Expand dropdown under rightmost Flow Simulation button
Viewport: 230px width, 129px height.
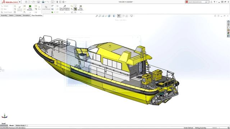[80, 13]
